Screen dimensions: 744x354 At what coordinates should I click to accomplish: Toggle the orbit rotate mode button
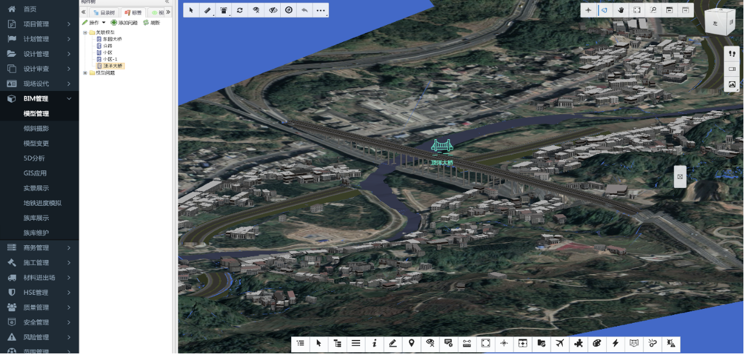point(604,10)
